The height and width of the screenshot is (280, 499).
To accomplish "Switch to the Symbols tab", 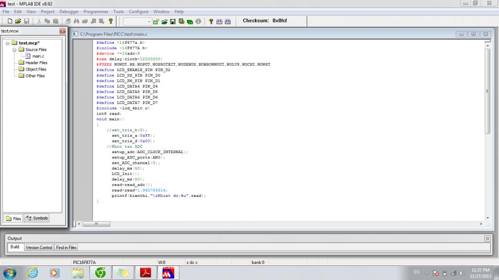I will click(x=37, y=218).
